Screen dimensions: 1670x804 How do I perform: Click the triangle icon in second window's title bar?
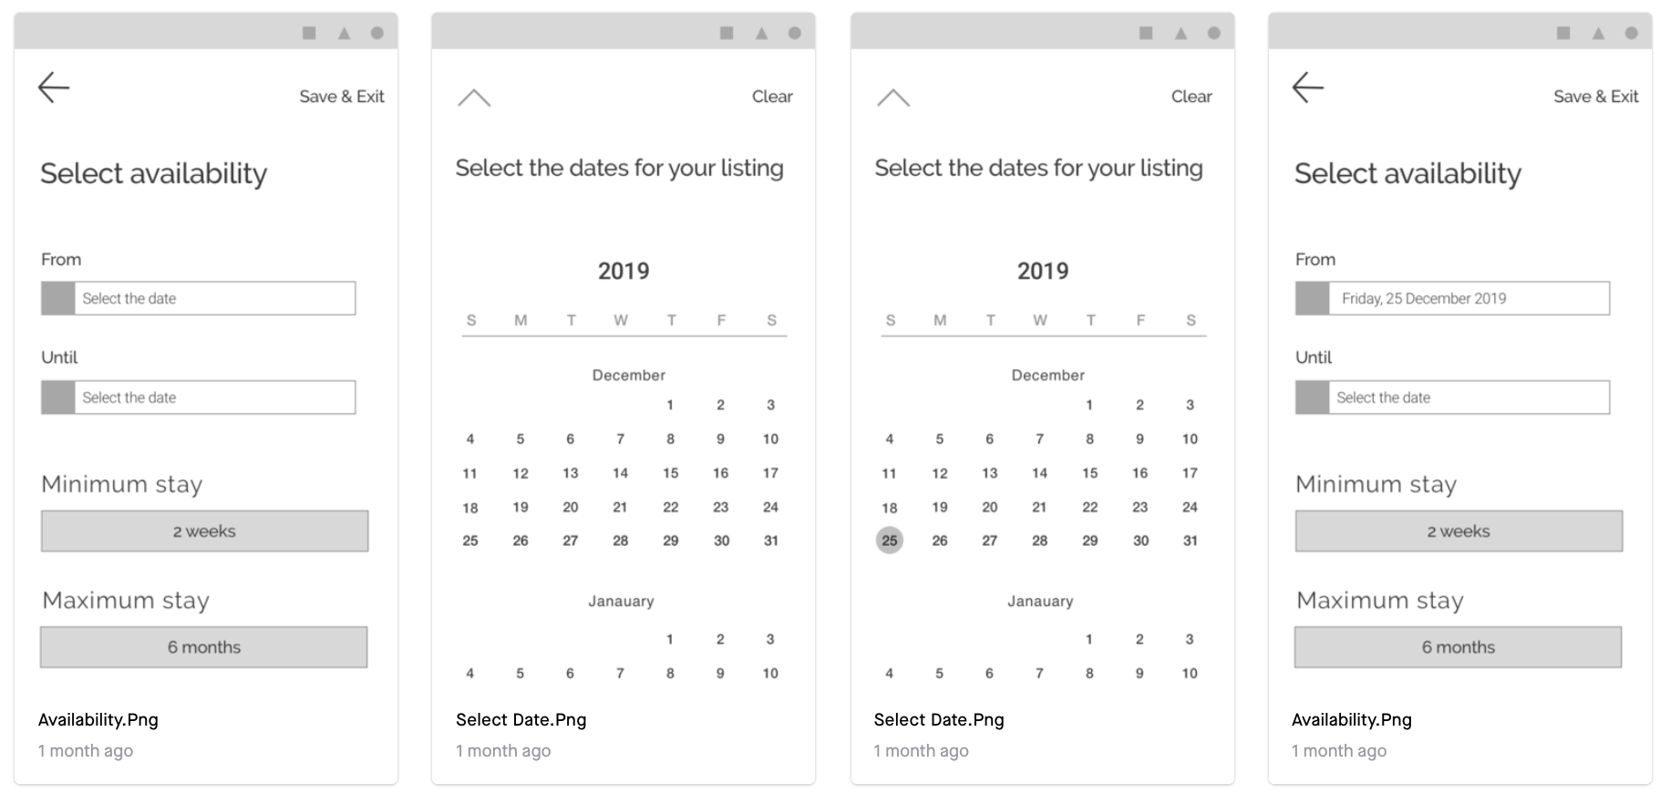[x=761, y=33]
